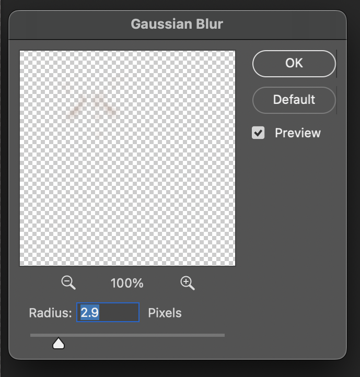Click the top right corner of the preview canvas
The height and width of the screenshot is (377, 360).
[233, 53]
